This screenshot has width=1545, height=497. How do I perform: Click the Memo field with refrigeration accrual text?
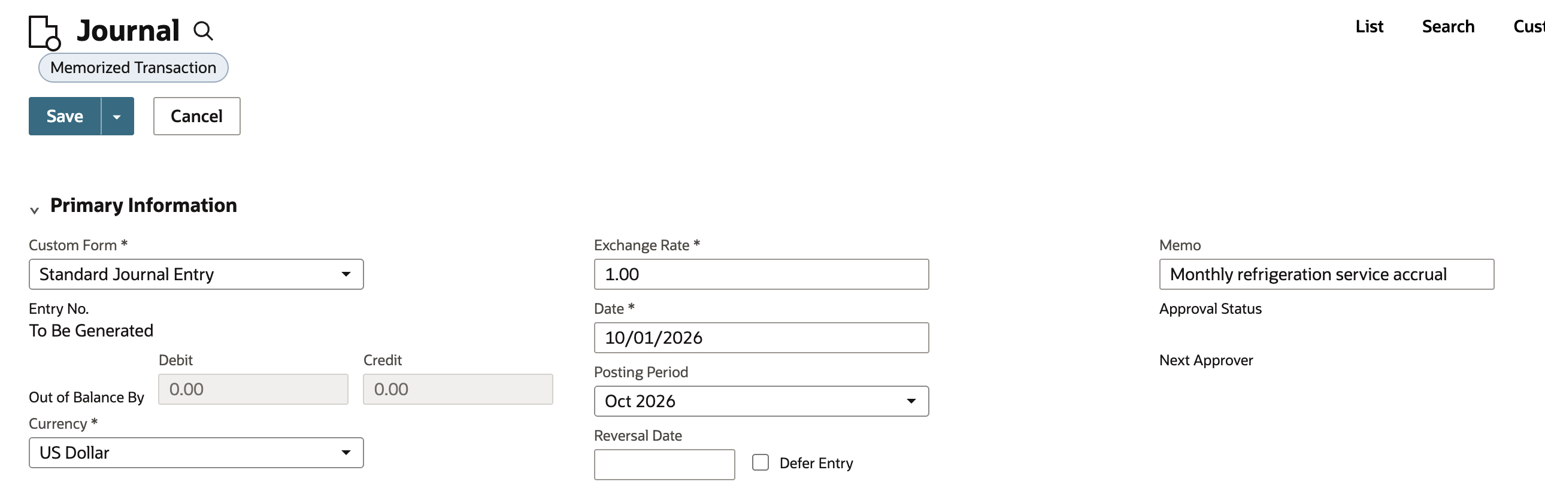(x=1326, y=275)
